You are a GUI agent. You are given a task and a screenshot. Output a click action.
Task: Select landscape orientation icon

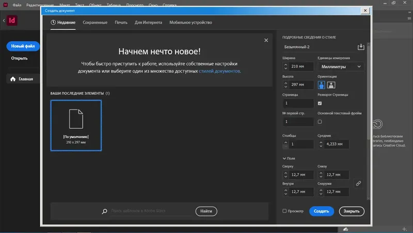coord(331,85)
